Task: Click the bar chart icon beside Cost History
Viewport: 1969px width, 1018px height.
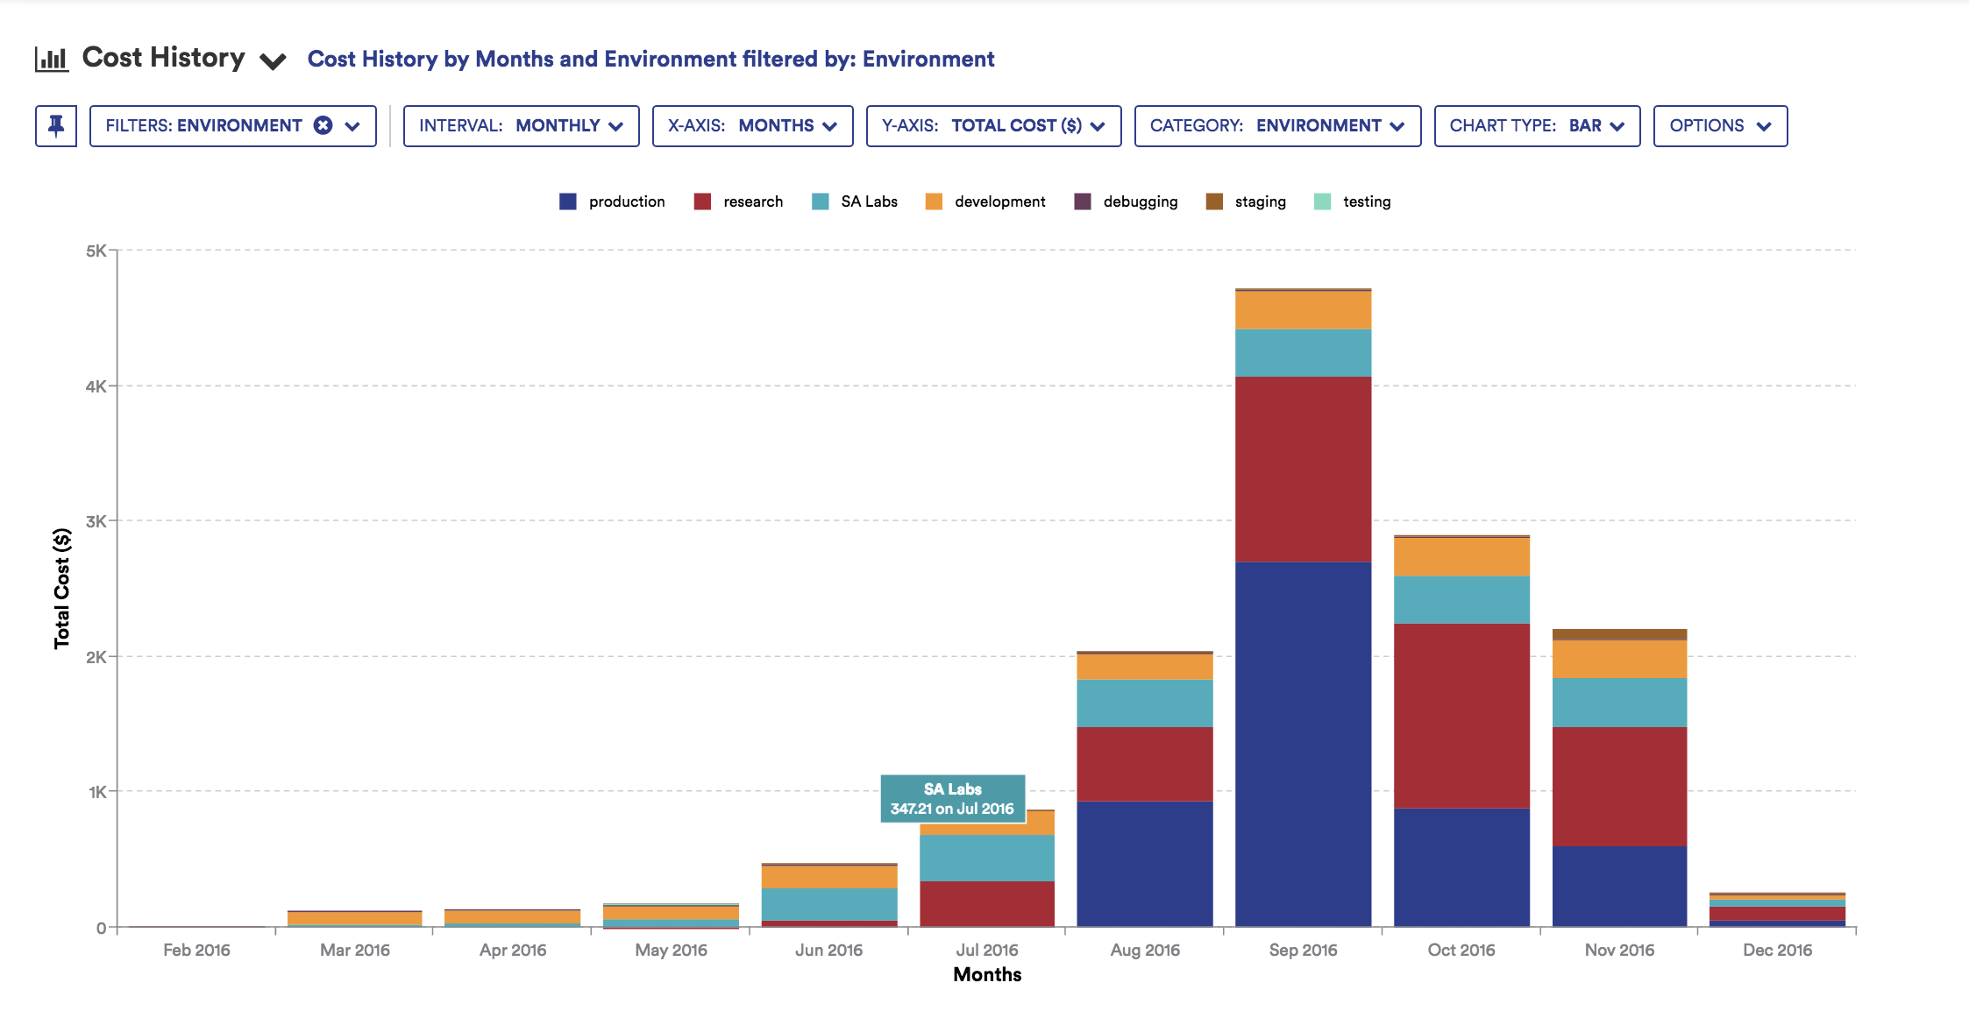Action: [52, 59]
